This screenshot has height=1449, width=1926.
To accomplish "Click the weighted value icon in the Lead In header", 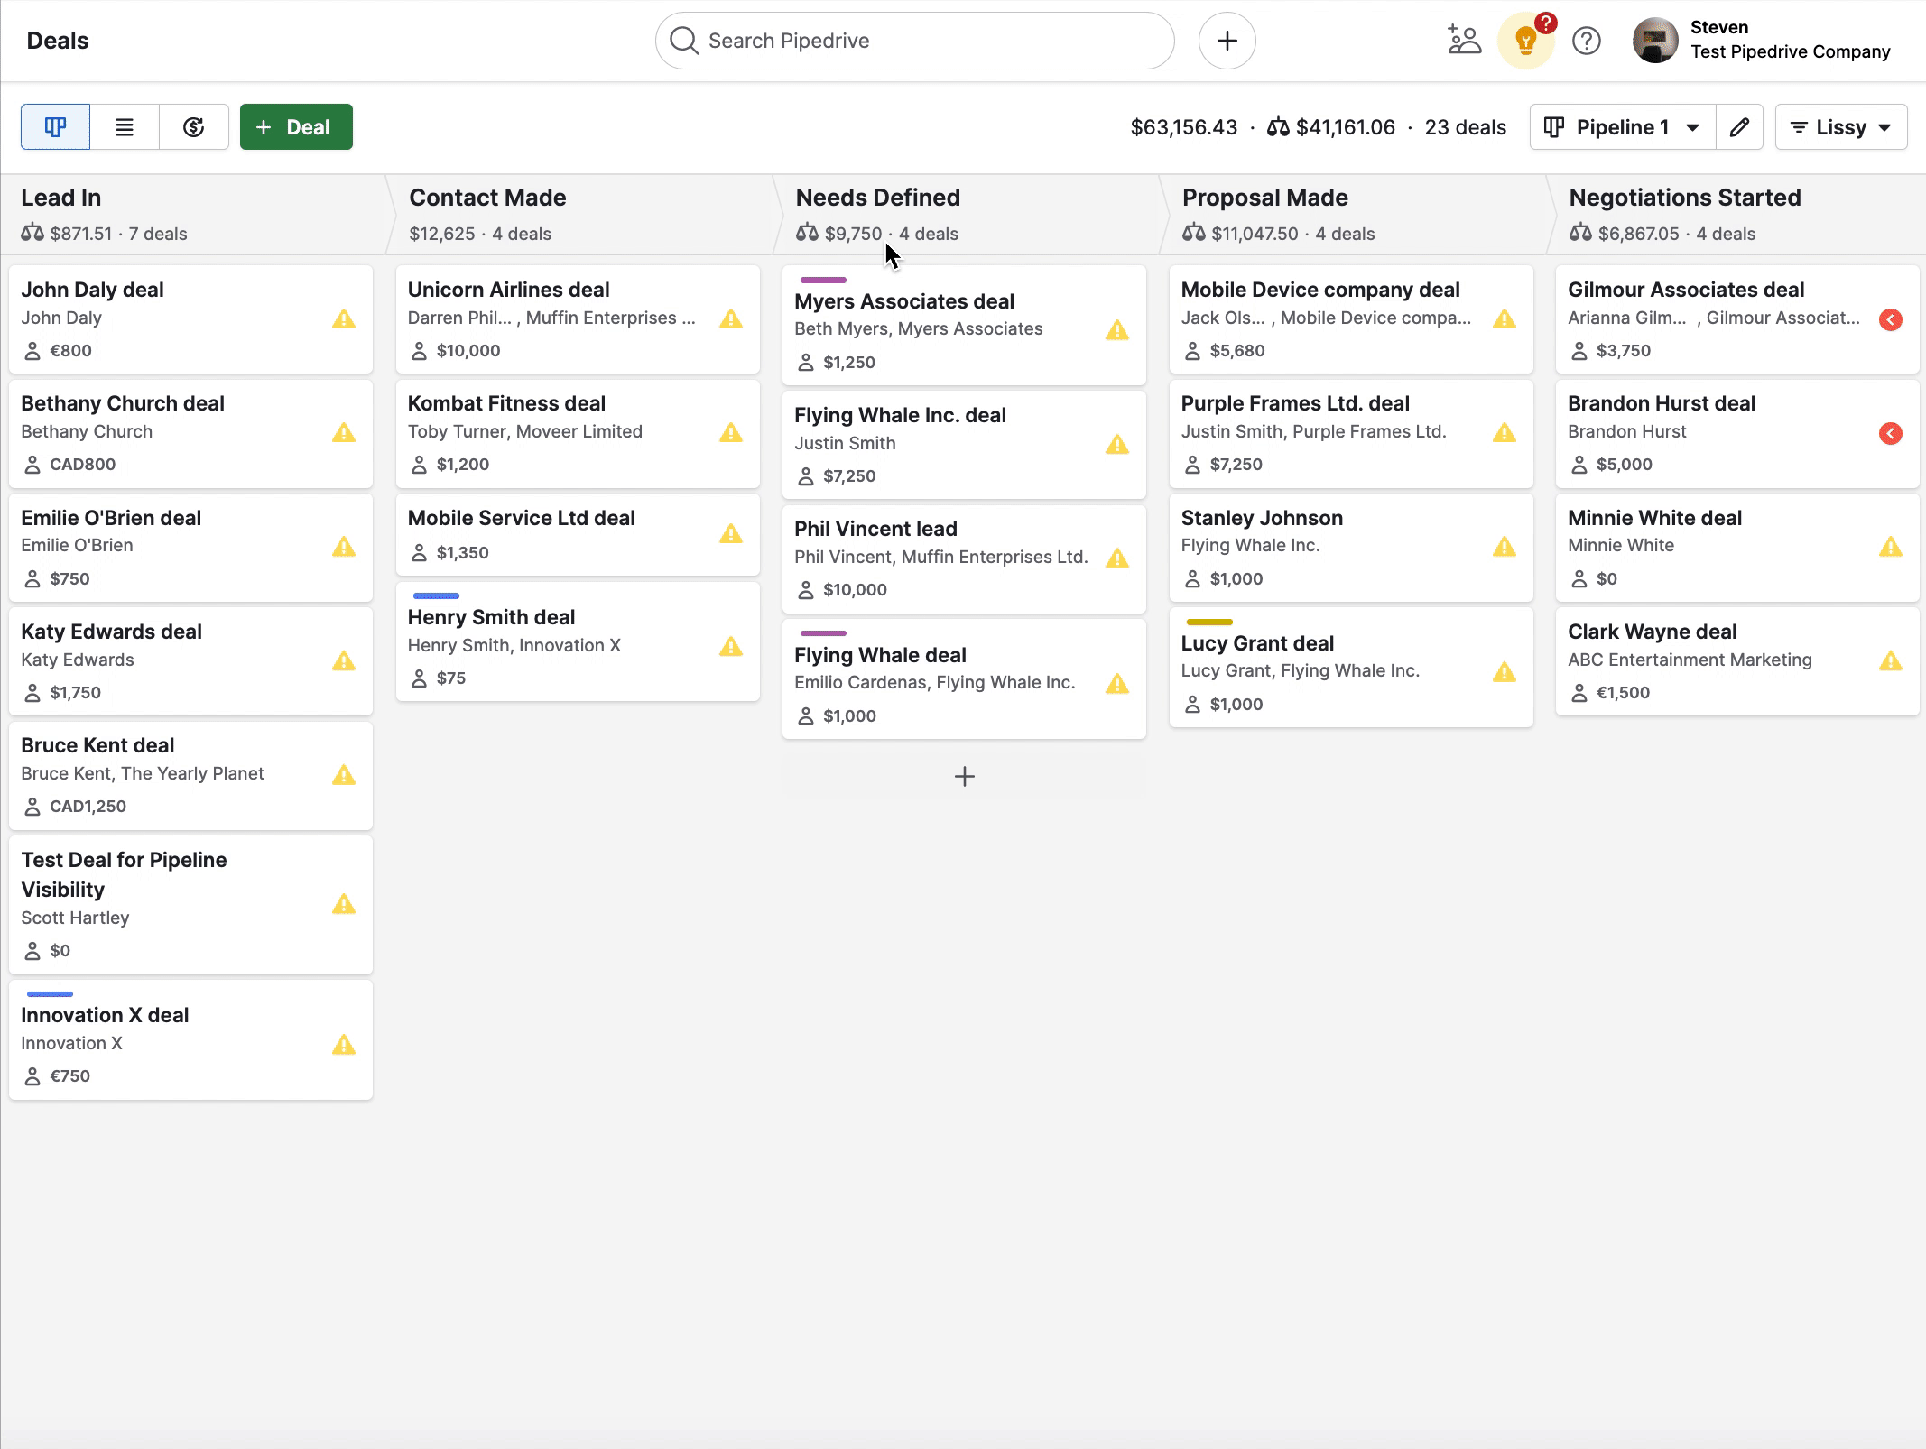I will pyautogui.click(x=32, y=233).
